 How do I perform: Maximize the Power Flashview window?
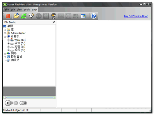pyautogui.click(x=144, y=4)
